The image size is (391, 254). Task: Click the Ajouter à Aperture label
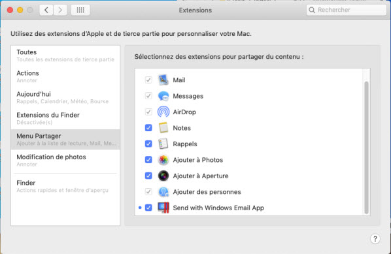tap(201, 176)
